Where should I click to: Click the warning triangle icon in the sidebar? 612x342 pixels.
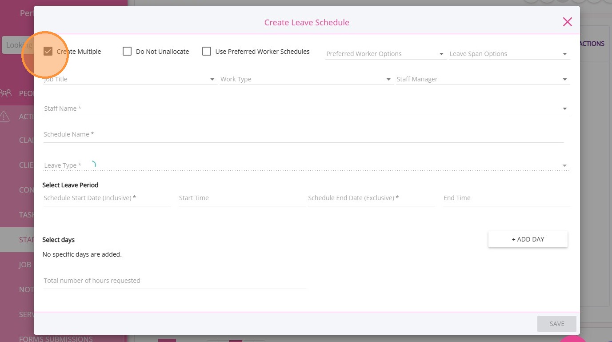(4, 117)
